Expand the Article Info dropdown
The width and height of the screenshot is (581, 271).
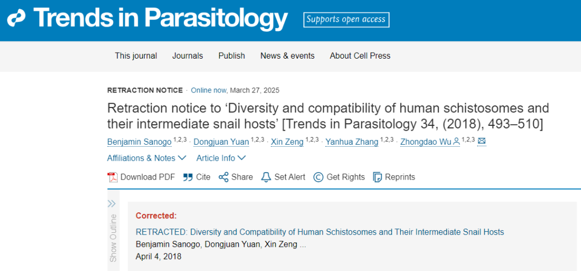221,158
